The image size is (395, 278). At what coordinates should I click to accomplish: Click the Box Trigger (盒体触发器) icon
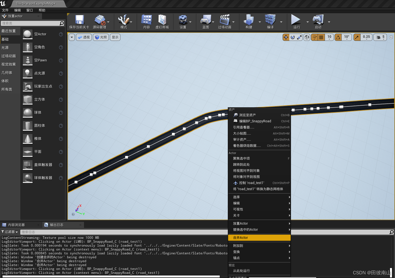pos(28,165)
